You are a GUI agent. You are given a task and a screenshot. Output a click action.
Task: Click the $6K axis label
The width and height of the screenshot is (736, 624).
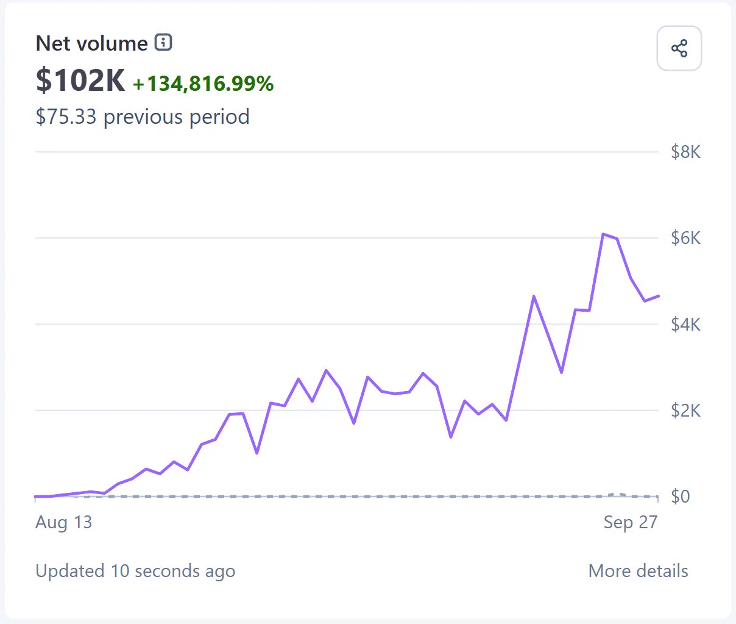point(685,238)
